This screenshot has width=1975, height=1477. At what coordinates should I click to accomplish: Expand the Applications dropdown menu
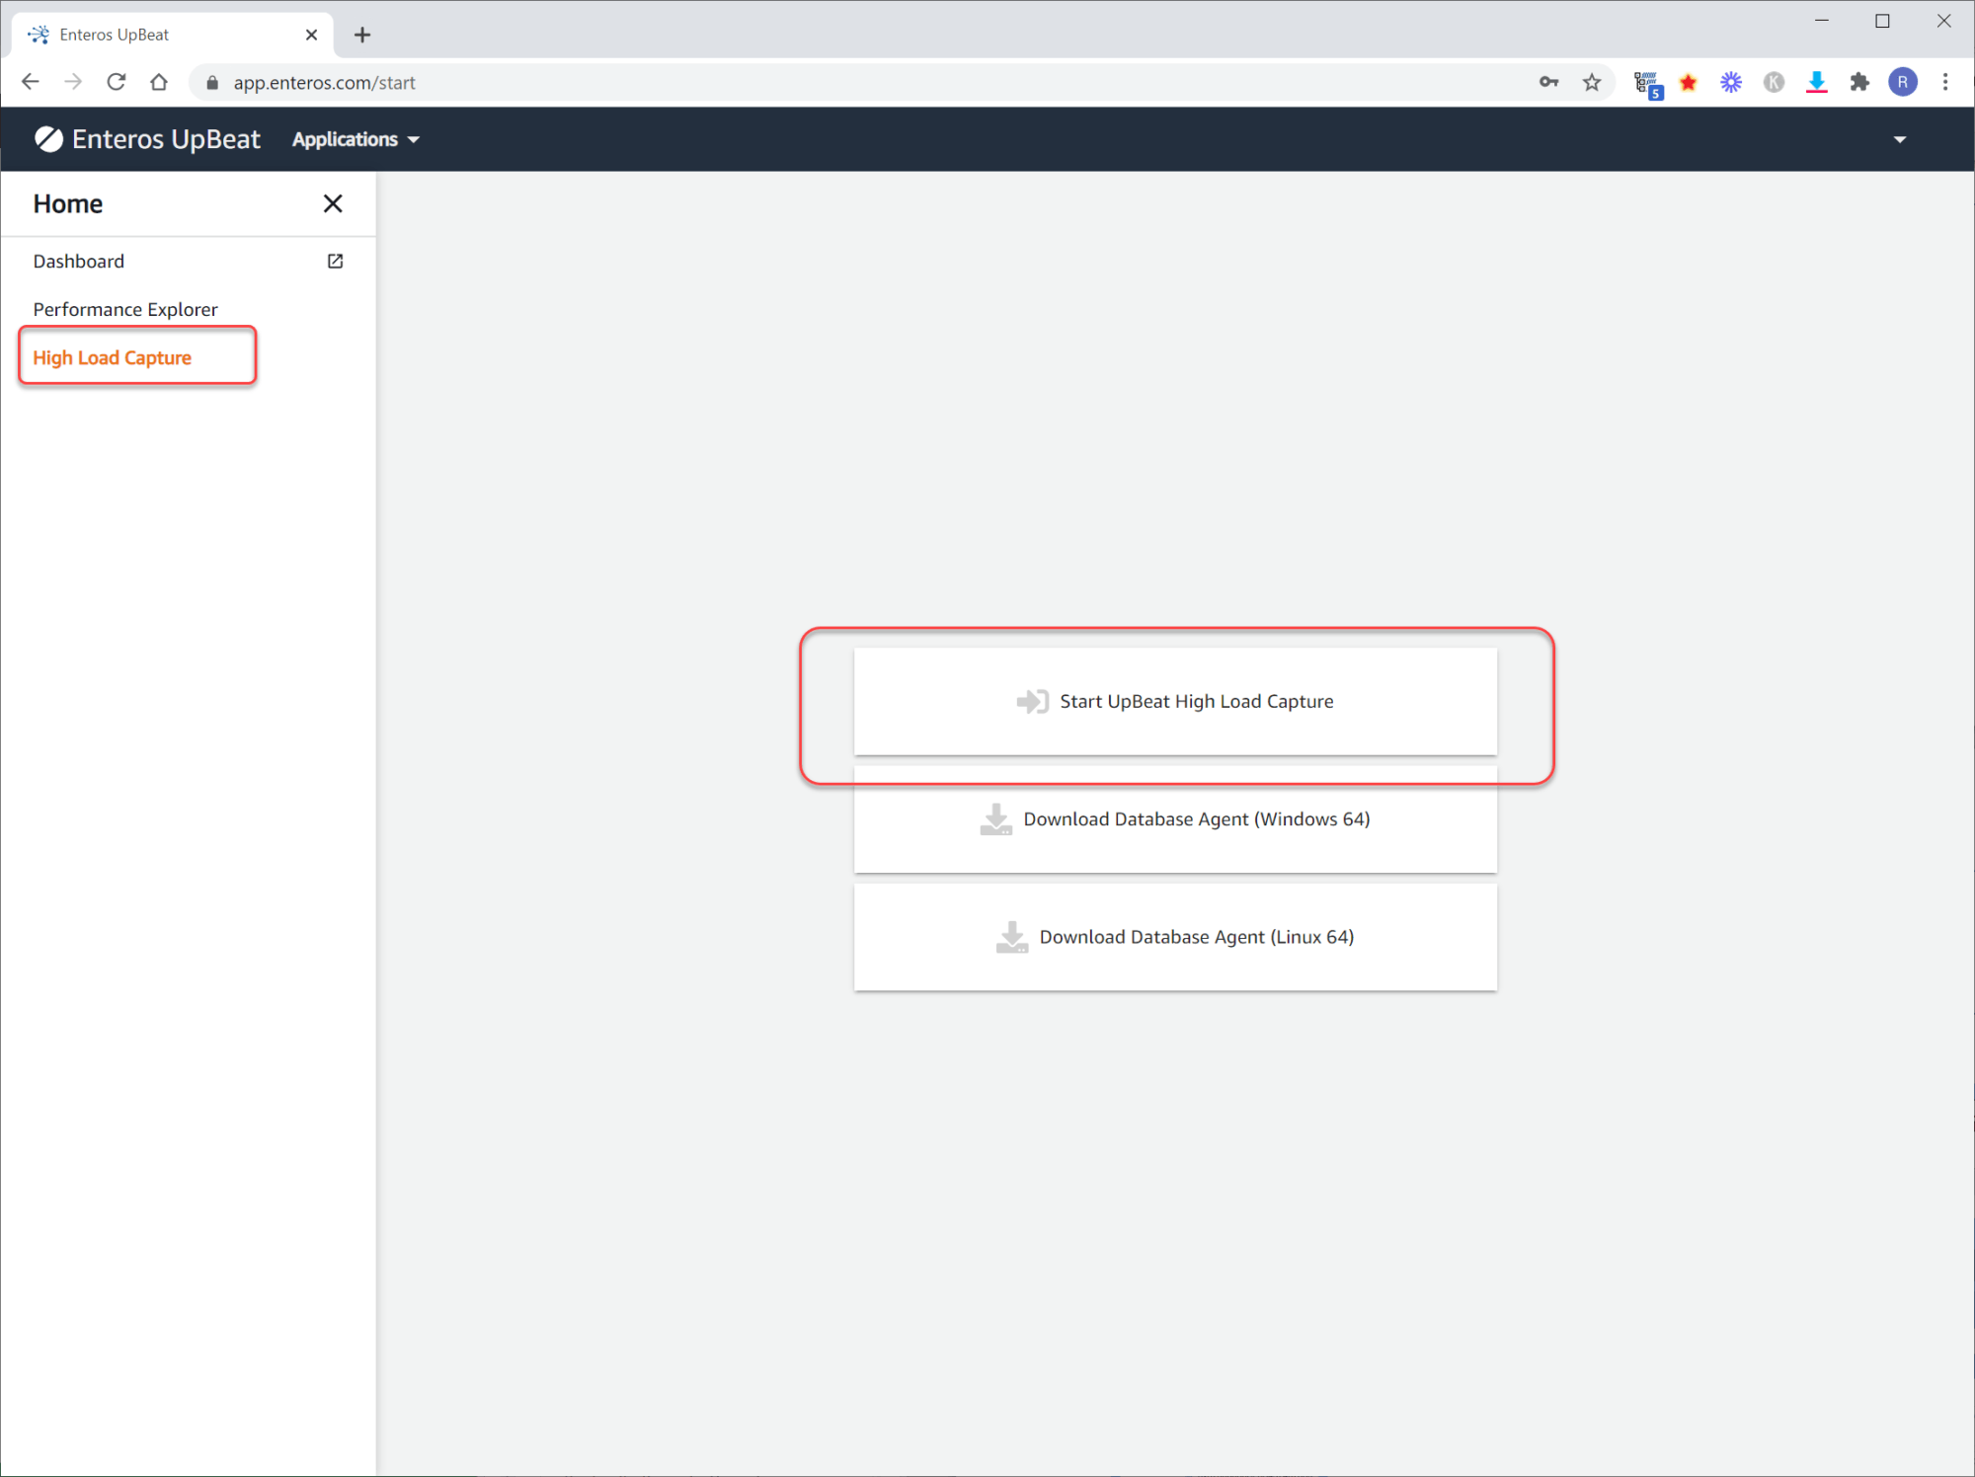pos(355,139)
